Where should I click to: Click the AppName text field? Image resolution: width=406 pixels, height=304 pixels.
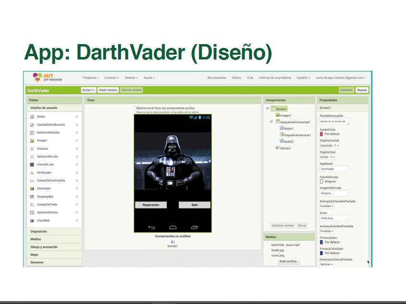pyautogui.click(x=334, y=169)
